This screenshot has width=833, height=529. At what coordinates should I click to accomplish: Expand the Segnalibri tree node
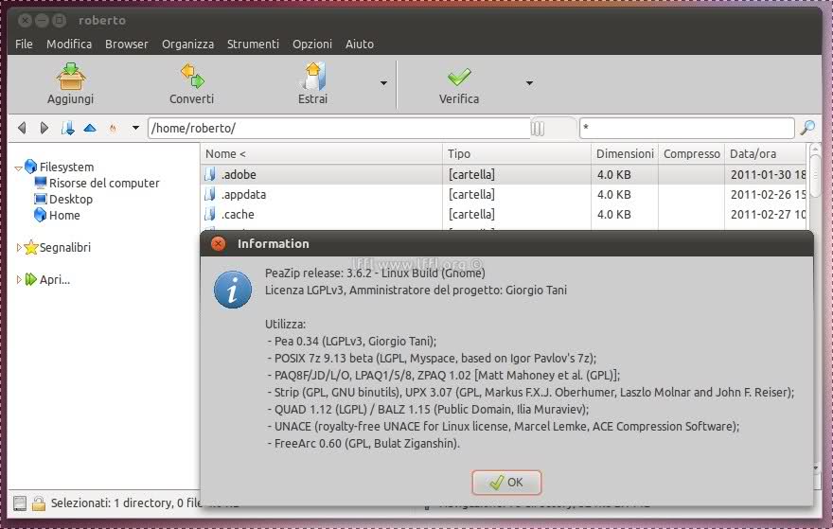18,248
